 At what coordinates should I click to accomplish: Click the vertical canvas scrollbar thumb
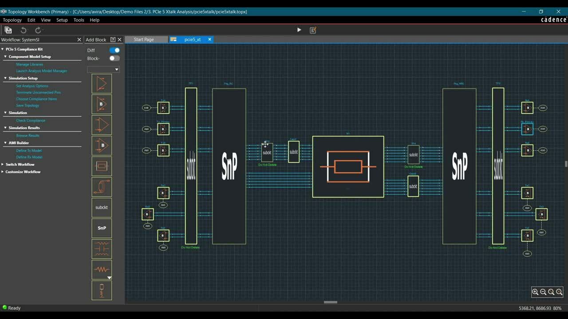pyautogui.click(x=566, y=163)
